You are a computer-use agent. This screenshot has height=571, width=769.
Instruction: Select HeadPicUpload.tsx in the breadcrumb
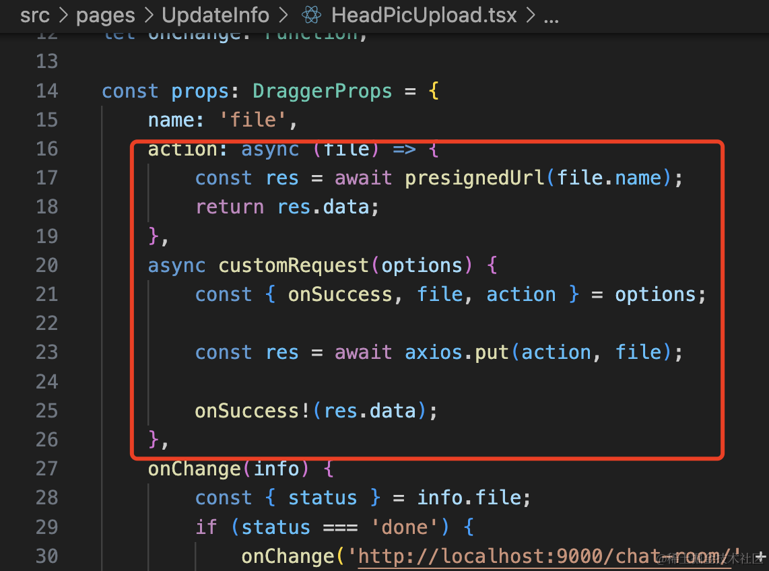(x=424, y=15)
